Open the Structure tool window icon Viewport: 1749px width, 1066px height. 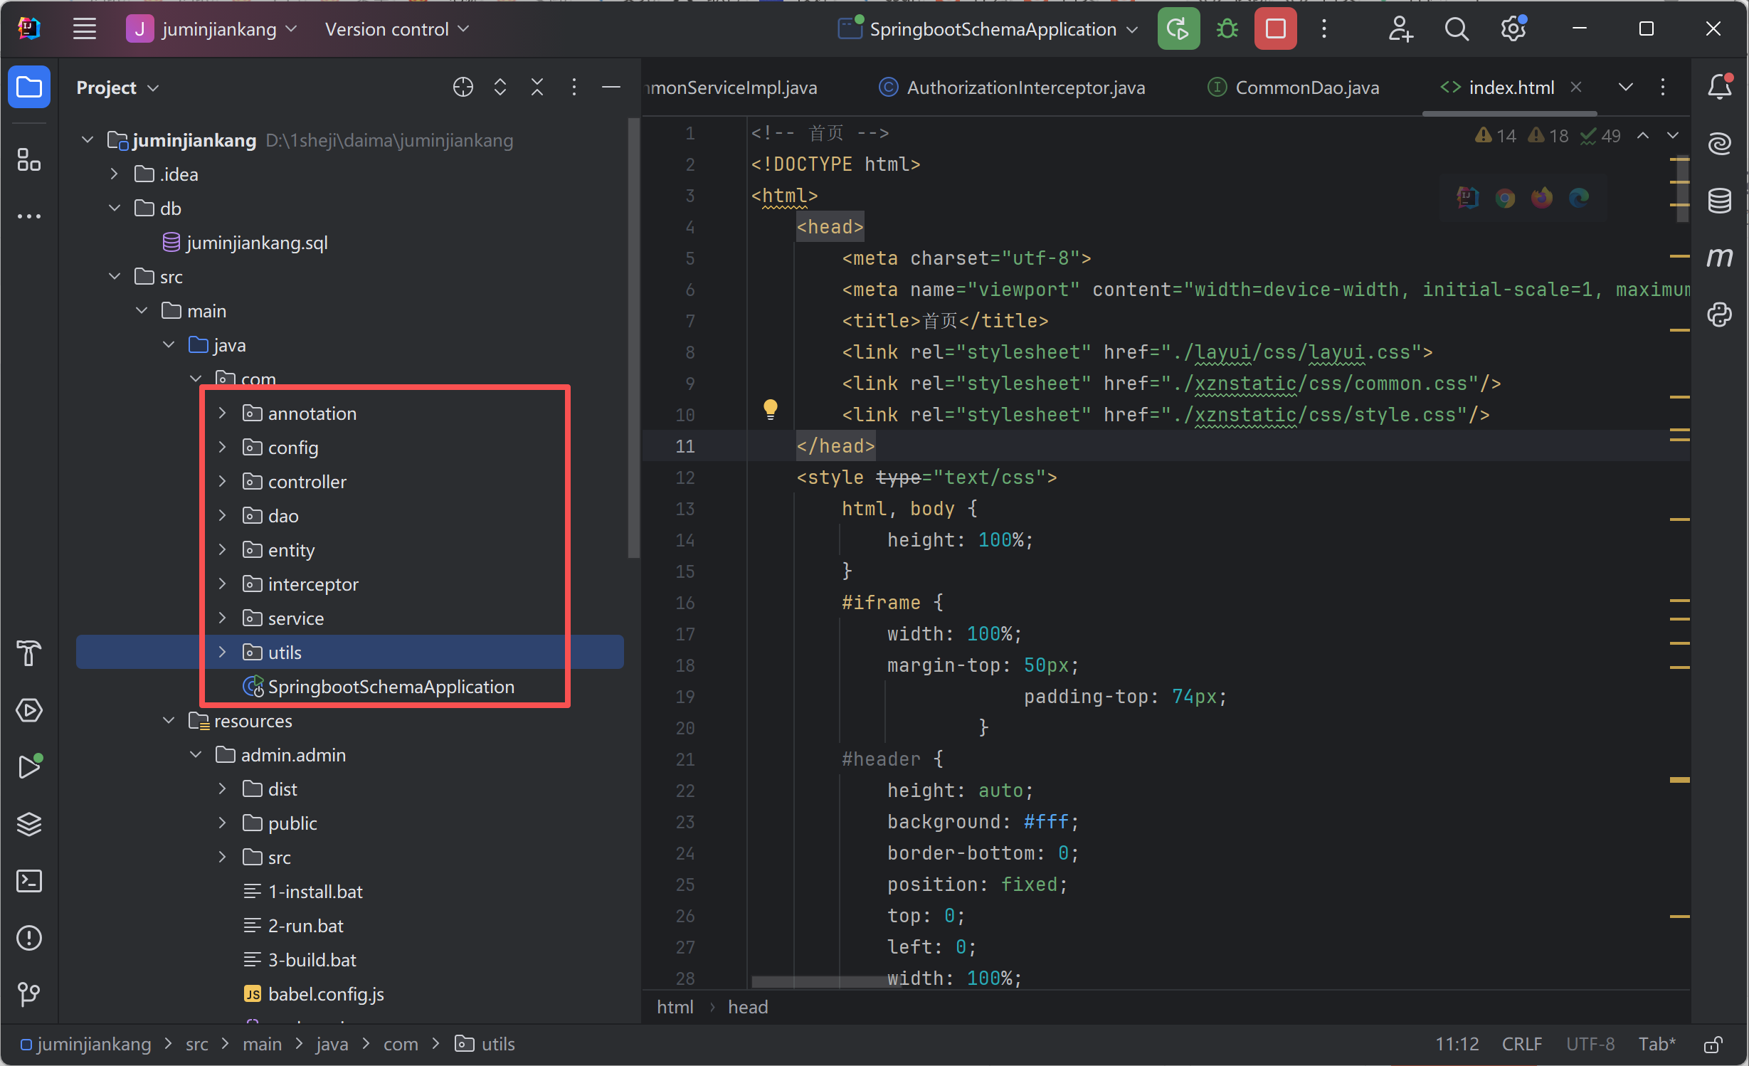pos(28,159)
